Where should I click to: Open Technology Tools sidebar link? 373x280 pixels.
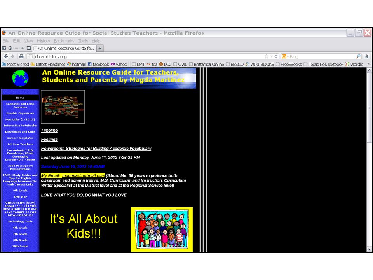pyautogui.click(x=20, y=221)
